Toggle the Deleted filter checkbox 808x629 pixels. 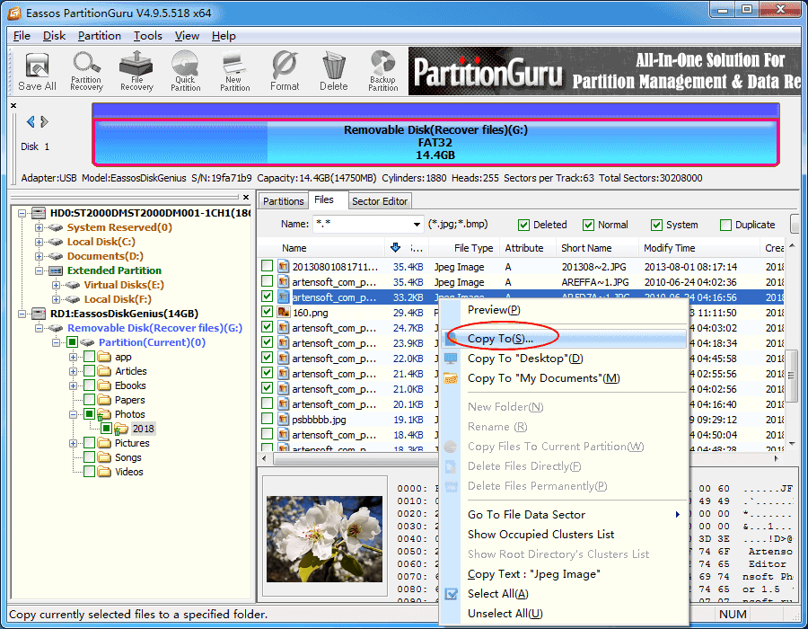tap(523, 225)
